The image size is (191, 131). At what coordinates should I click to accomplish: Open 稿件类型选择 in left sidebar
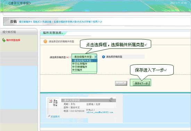[13, 40]
